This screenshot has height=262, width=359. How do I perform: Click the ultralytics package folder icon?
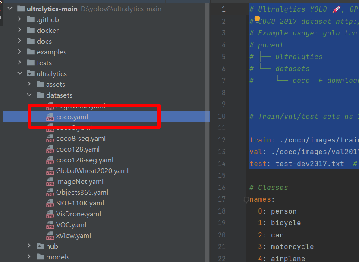pos(31,73)
